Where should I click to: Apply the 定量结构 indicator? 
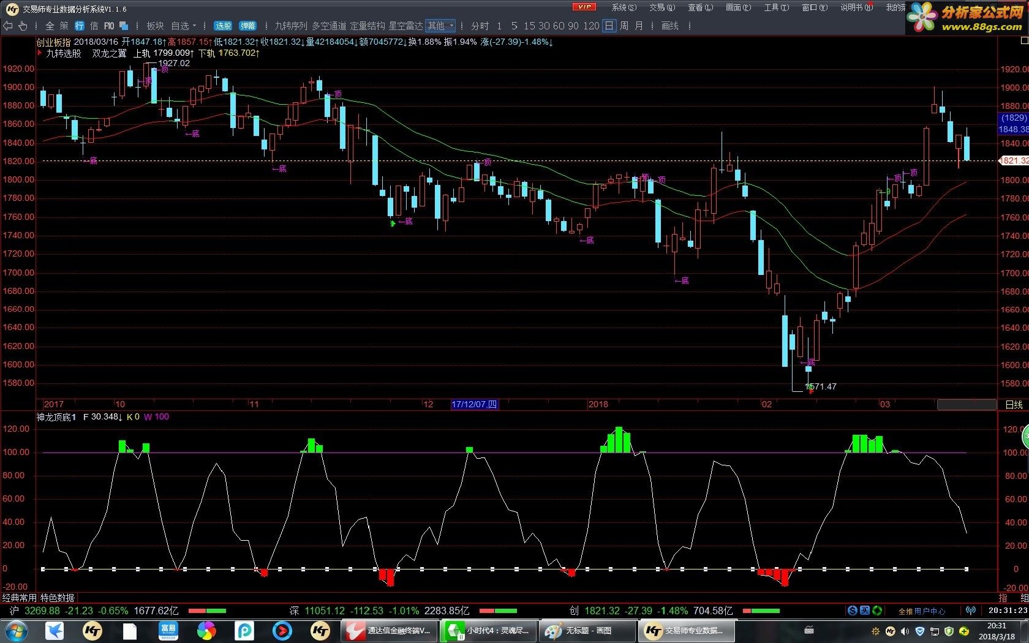click(x=367, y=26)
